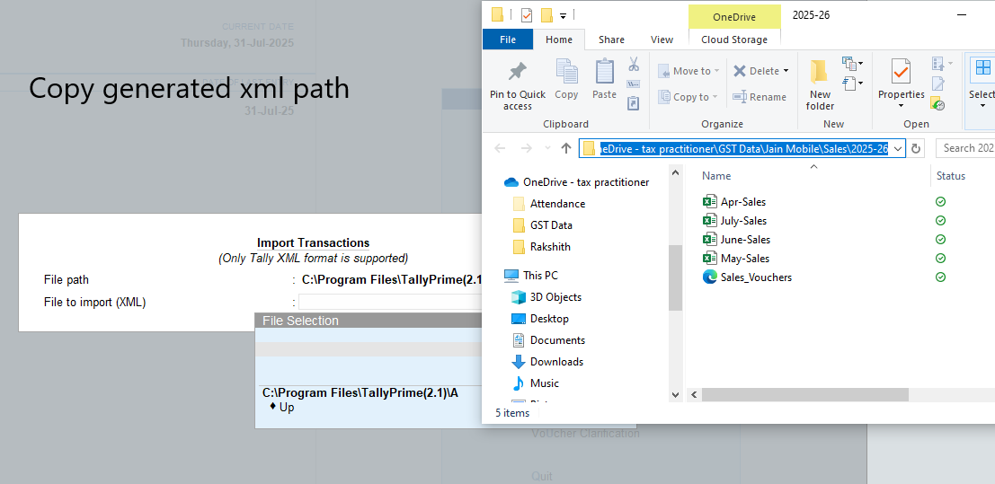Viewport: 995px width, 484px height.
Task: Open the address bar history dropdown
Action: (898, 148)
